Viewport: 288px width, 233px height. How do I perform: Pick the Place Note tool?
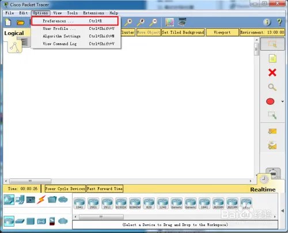click(272, 58)
